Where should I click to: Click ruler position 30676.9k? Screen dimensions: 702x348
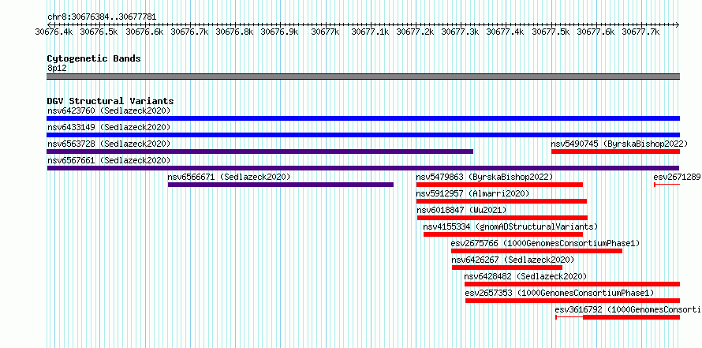click(x=280, y=32)
